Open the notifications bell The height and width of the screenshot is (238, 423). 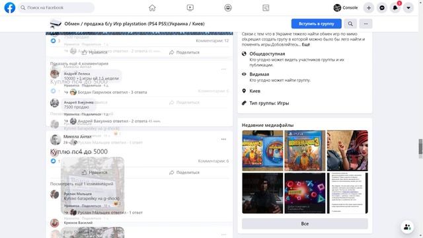point(395,8)
